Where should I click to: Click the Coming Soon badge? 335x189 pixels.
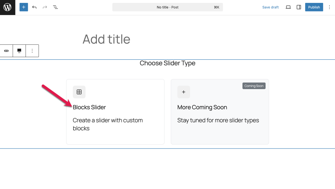click(254, 86)
